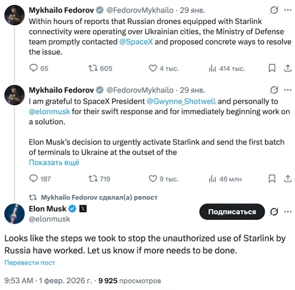Bookmark the second Fedorov tweet
295x290 pixels.
(x=272, y=179)
